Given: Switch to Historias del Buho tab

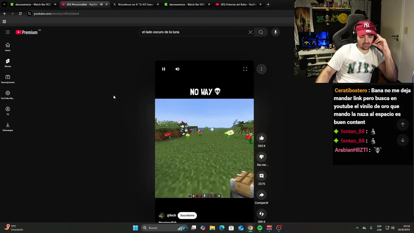Looking at the screenshot, I should pos(238,5).
